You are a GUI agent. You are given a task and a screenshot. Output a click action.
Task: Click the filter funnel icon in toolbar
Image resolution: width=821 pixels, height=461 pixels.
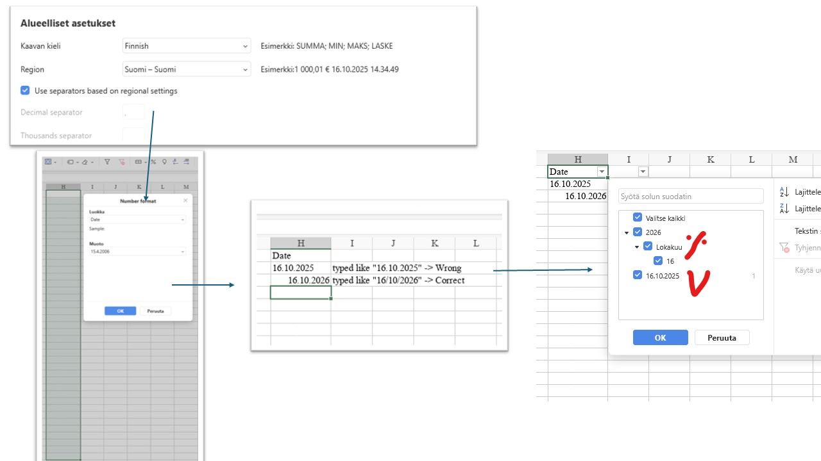click(x=107, y=162)
